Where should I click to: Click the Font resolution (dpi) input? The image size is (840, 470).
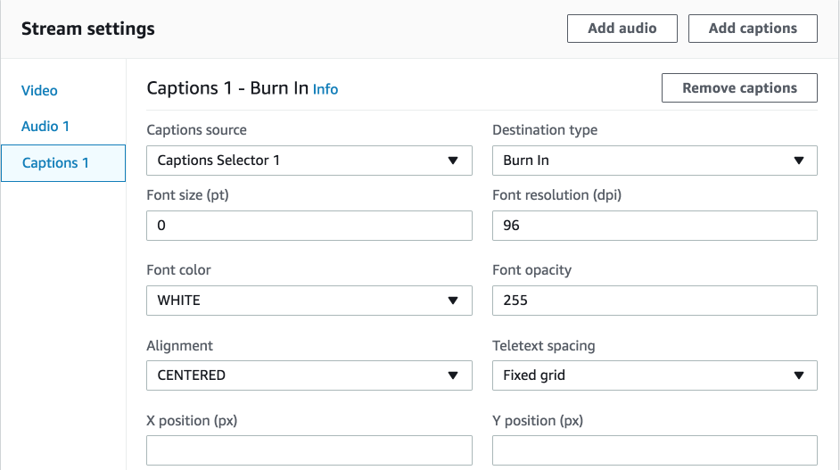pos(655,226)
